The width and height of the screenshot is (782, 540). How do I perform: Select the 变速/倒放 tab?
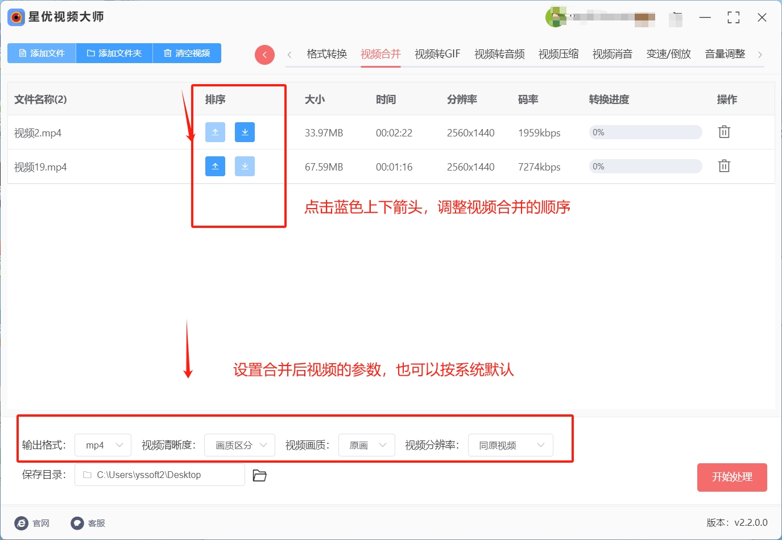[668, 54]
